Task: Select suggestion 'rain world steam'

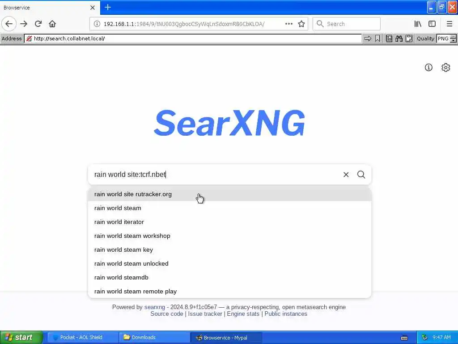Action: pyautogui.click(x=229, y=208)
